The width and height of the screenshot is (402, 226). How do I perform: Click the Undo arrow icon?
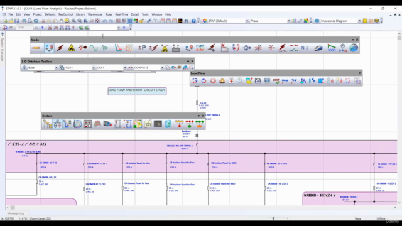pyautogui.click(x=105, y=21)
